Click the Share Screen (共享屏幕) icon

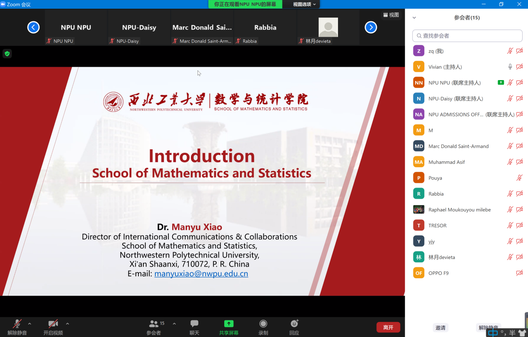pyautogui.click(x=229, y=324)
